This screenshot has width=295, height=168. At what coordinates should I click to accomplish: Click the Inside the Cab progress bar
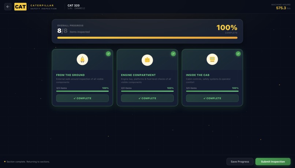click(212, 91)
